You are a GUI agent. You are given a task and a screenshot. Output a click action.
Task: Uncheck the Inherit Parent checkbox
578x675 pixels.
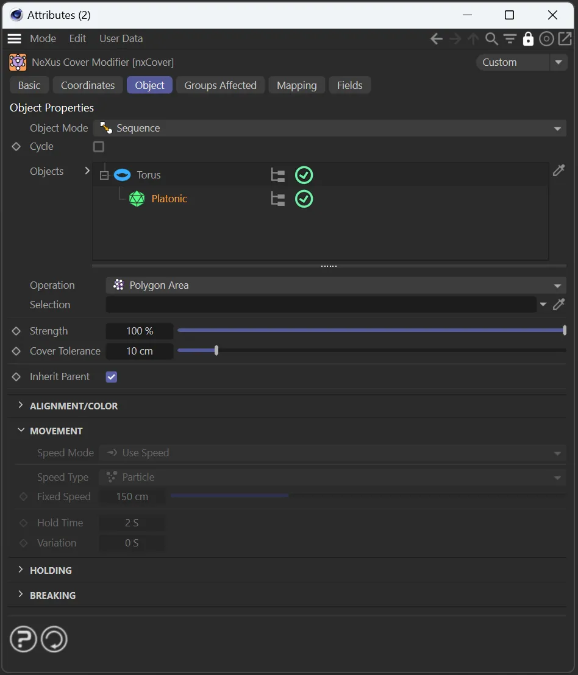click(x=112, y=377)
